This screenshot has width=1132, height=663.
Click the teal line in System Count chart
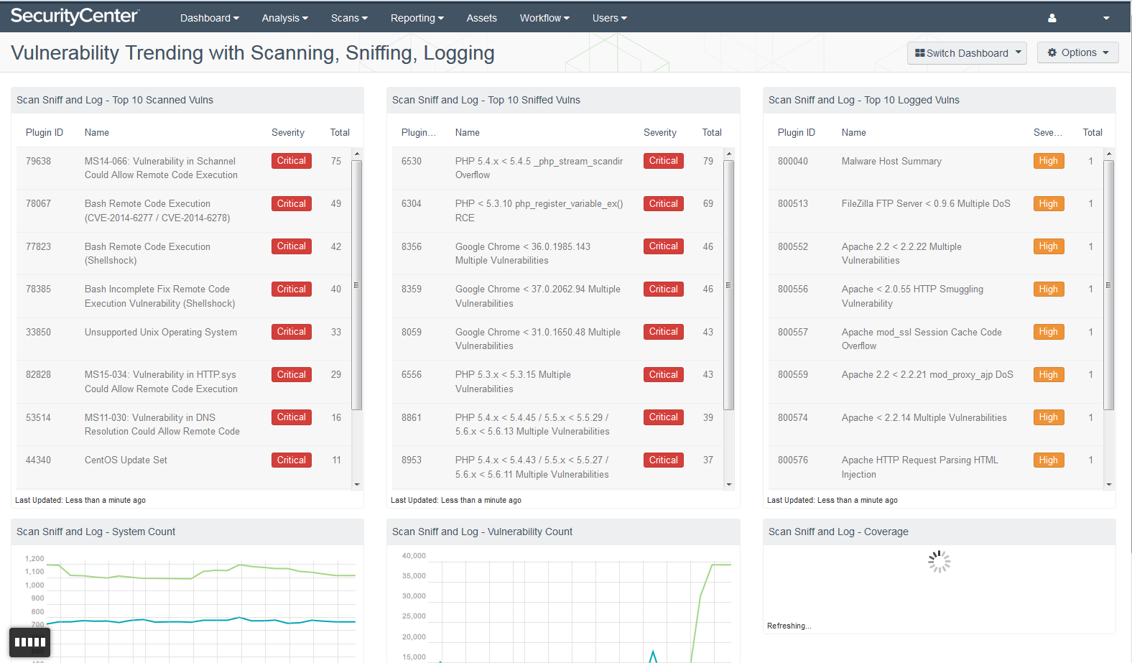(201, 621)
